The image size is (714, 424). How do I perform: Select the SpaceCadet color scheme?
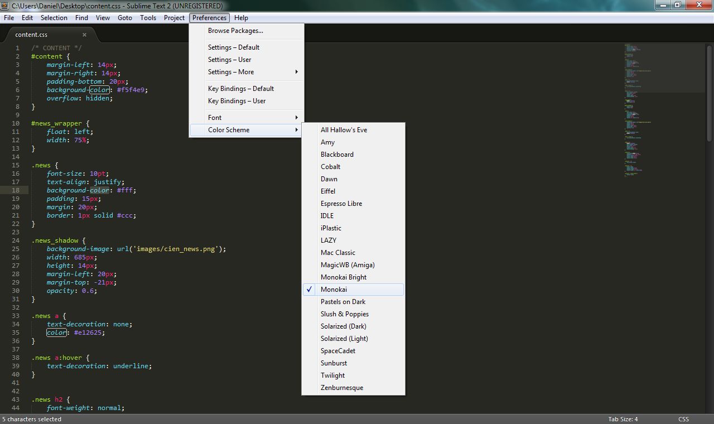(x=353, y=351)
